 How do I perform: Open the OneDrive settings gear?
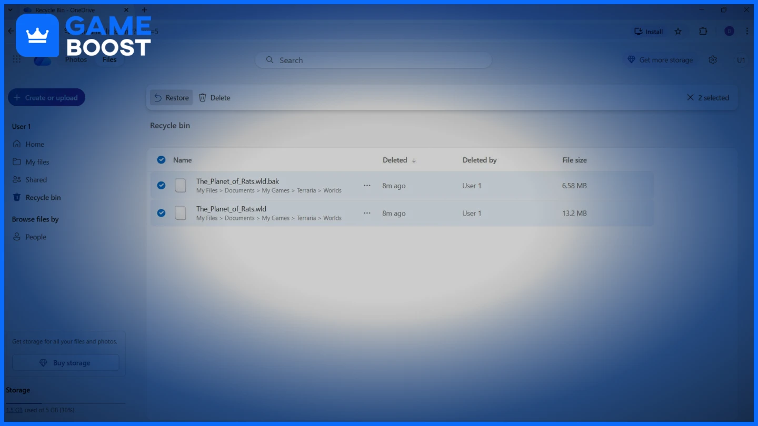coord(713,59)
